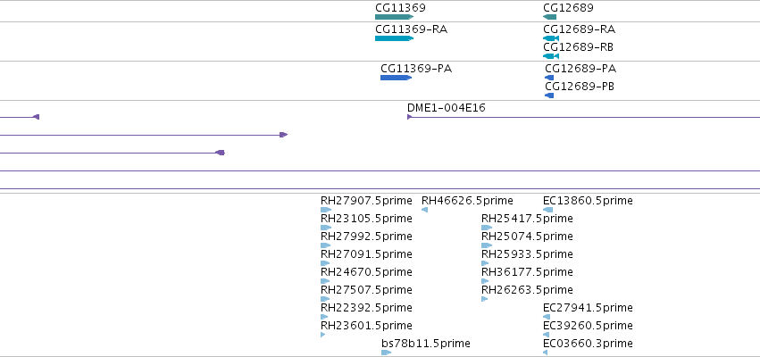The image size is (760, 357).
Task: Select the RH27907.5prime EST glyph
Action: point(326,210)
